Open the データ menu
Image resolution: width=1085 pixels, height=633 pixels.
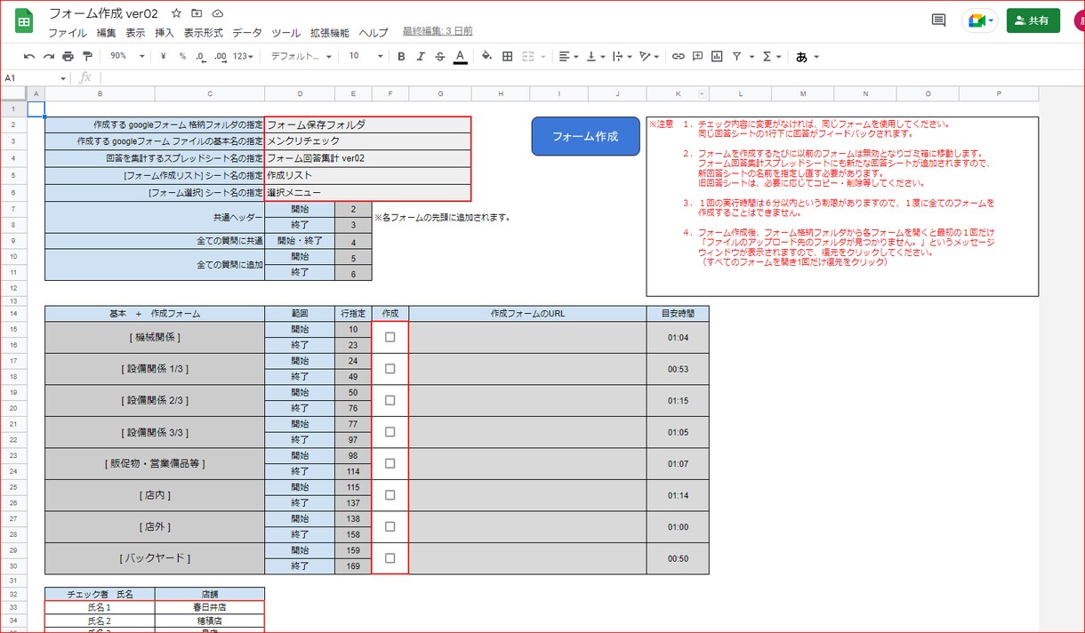pos(247,33)
